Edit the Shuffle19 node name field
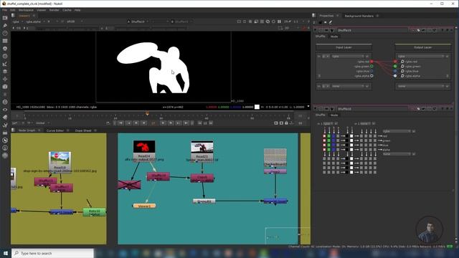The height and width of the screenshot is (258, 459). pyautogui.click(x=372, y=30)
